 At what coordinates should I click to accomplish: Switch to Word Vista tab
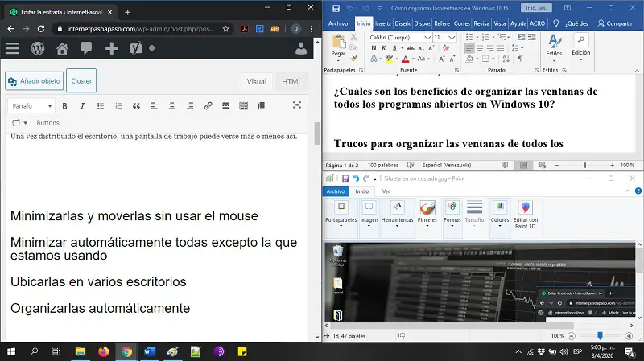[499, 23]
